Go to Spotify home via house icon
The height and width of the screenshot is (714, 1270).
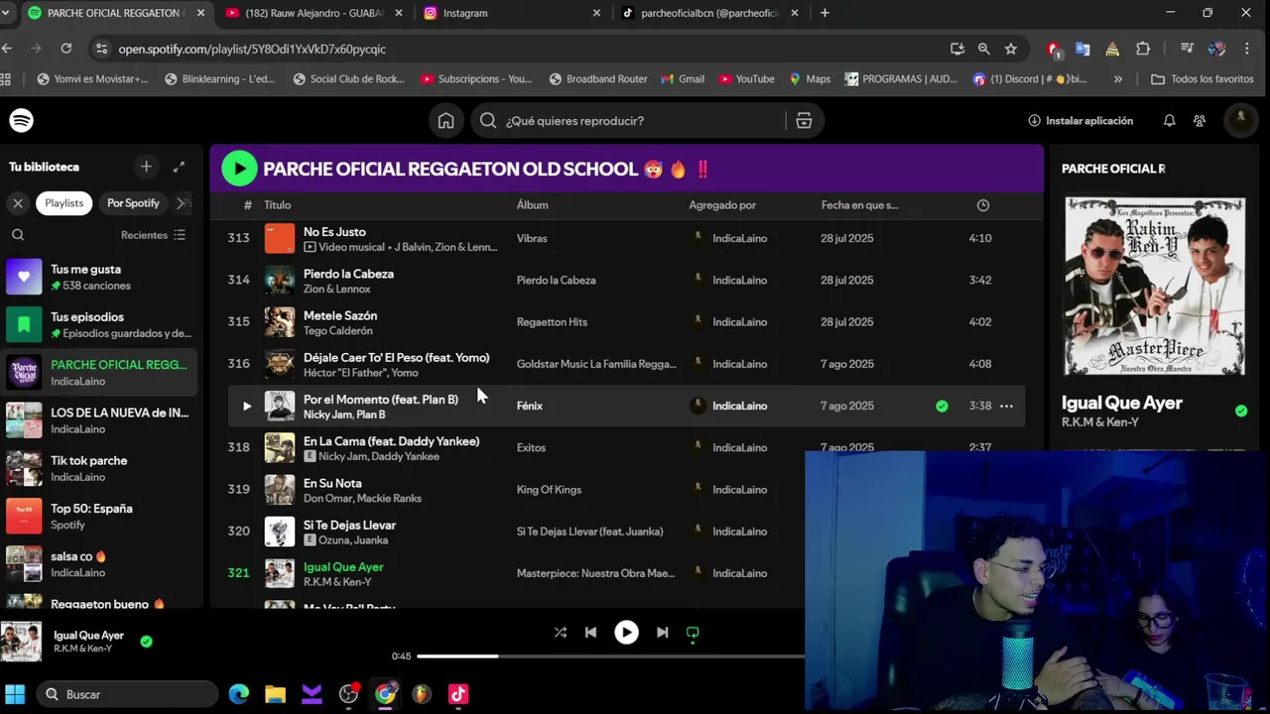click(x=445, y=121)
